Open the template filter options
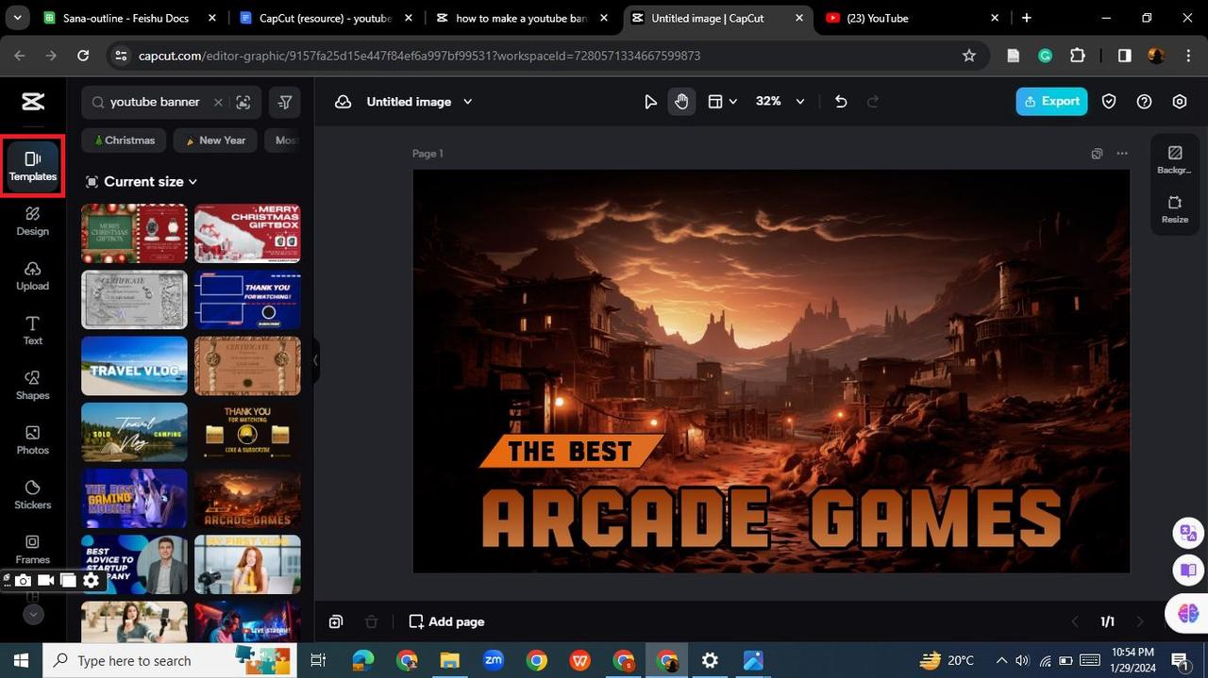1208x678 pixels. tap(285, 102)
